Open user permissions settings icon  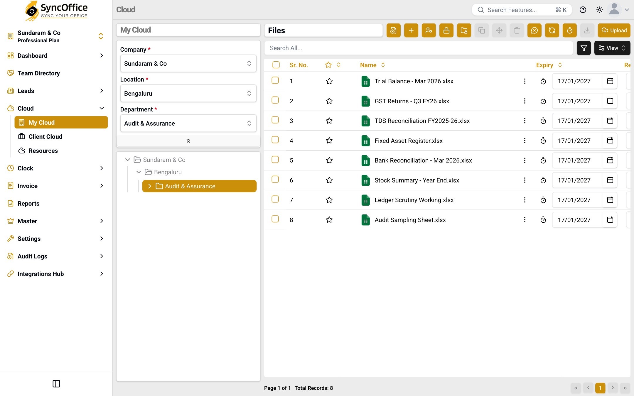tap(429, 31)
